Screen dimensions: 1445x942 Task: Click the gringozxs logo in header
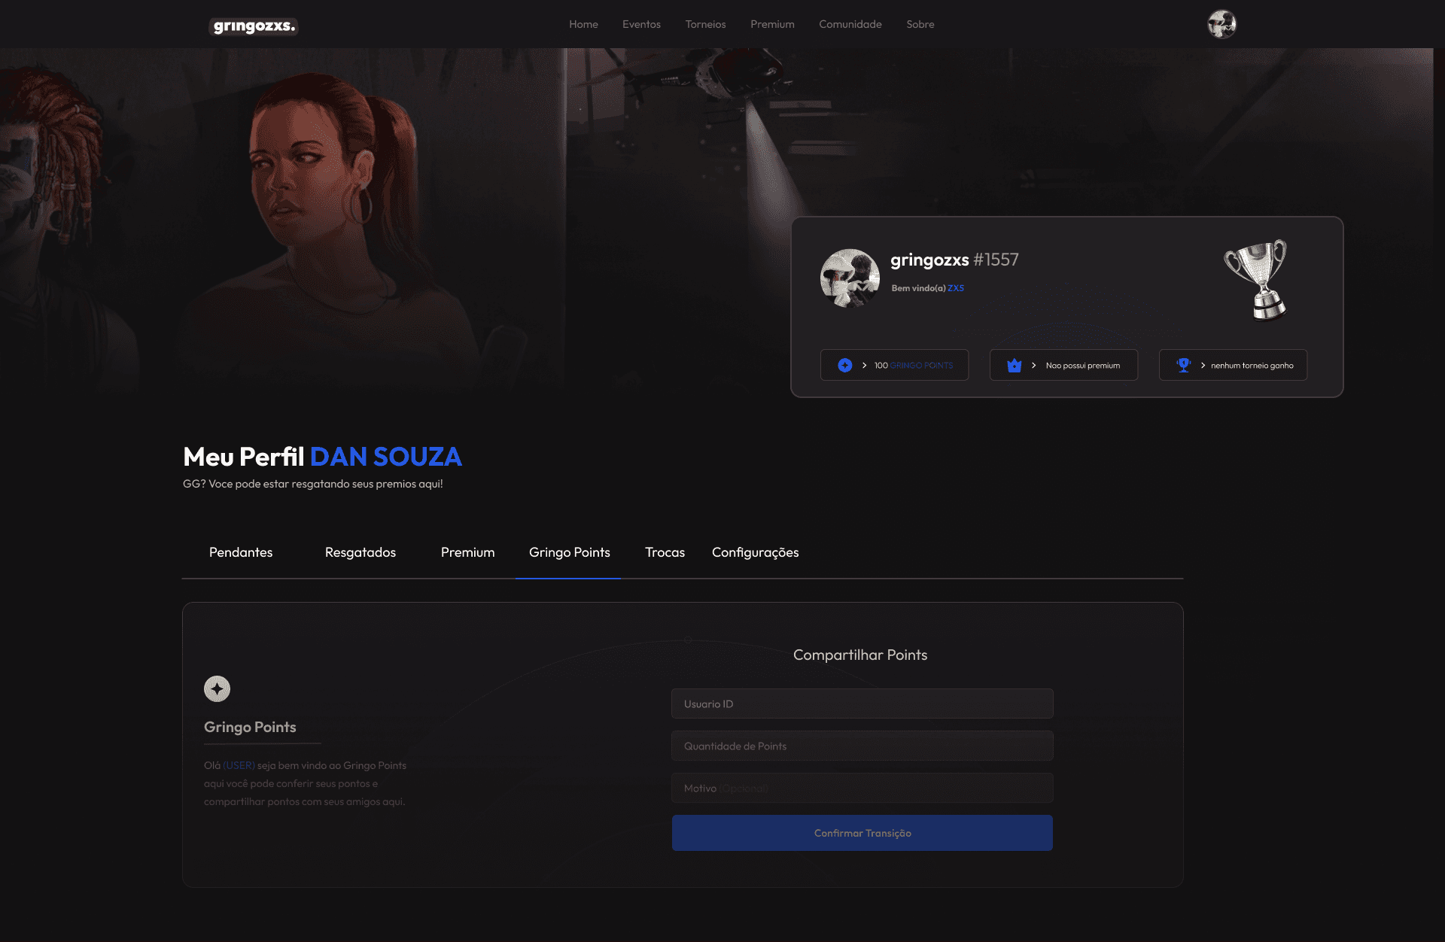254,26
